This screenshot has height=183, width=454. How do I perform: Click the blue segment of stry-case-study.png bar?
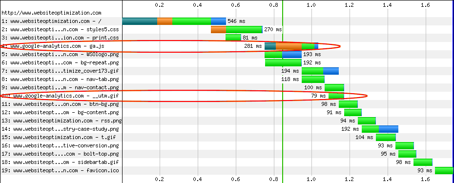(x=389, y=129)
